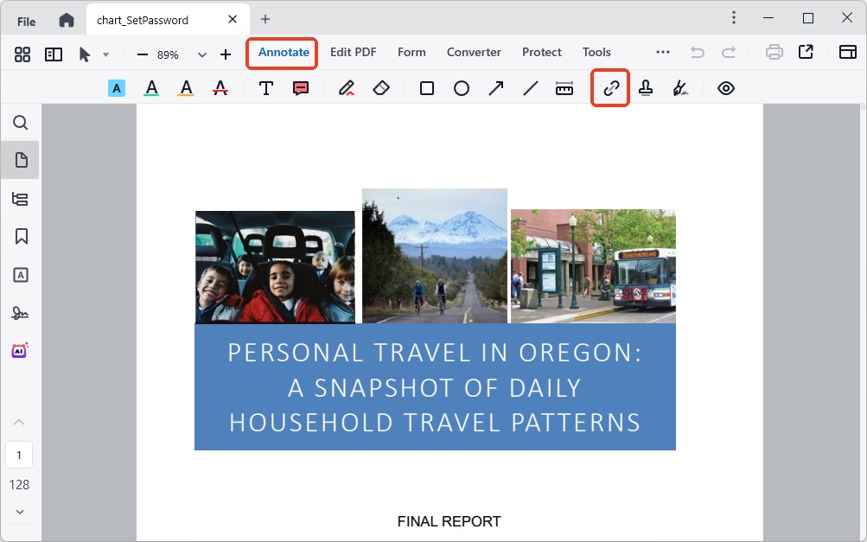Viewport: 867px width, 542px height.
Task: Show the page Thumbnails panel
Action: click(20, 159)
